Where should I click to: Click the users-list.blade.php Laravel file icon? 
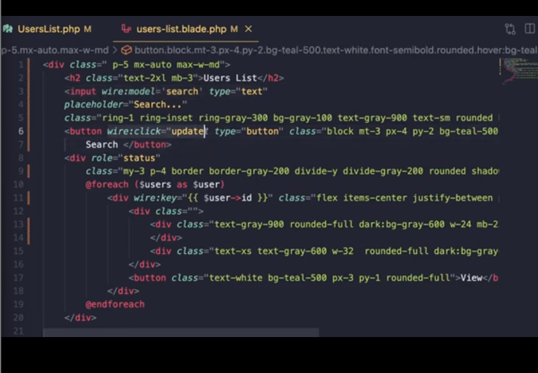click(126, 29)
